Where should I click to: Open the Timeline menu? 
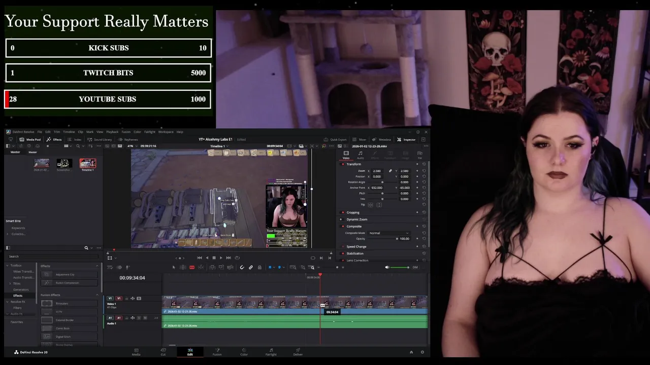[69, 132]
